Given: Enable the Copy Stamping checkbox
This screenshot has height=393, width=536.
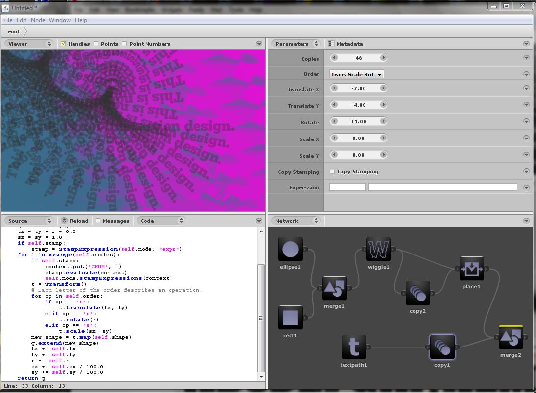Looking at the screenshot, I should click(332, 172).
